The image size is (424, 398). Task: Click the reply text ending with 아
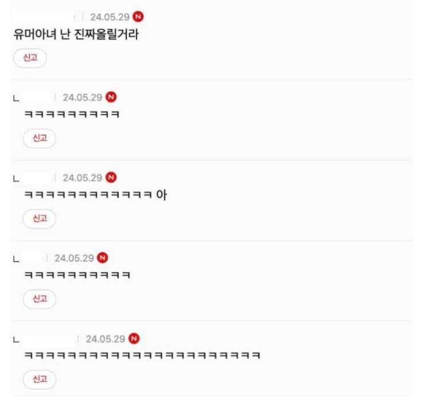tap(96, 194)
